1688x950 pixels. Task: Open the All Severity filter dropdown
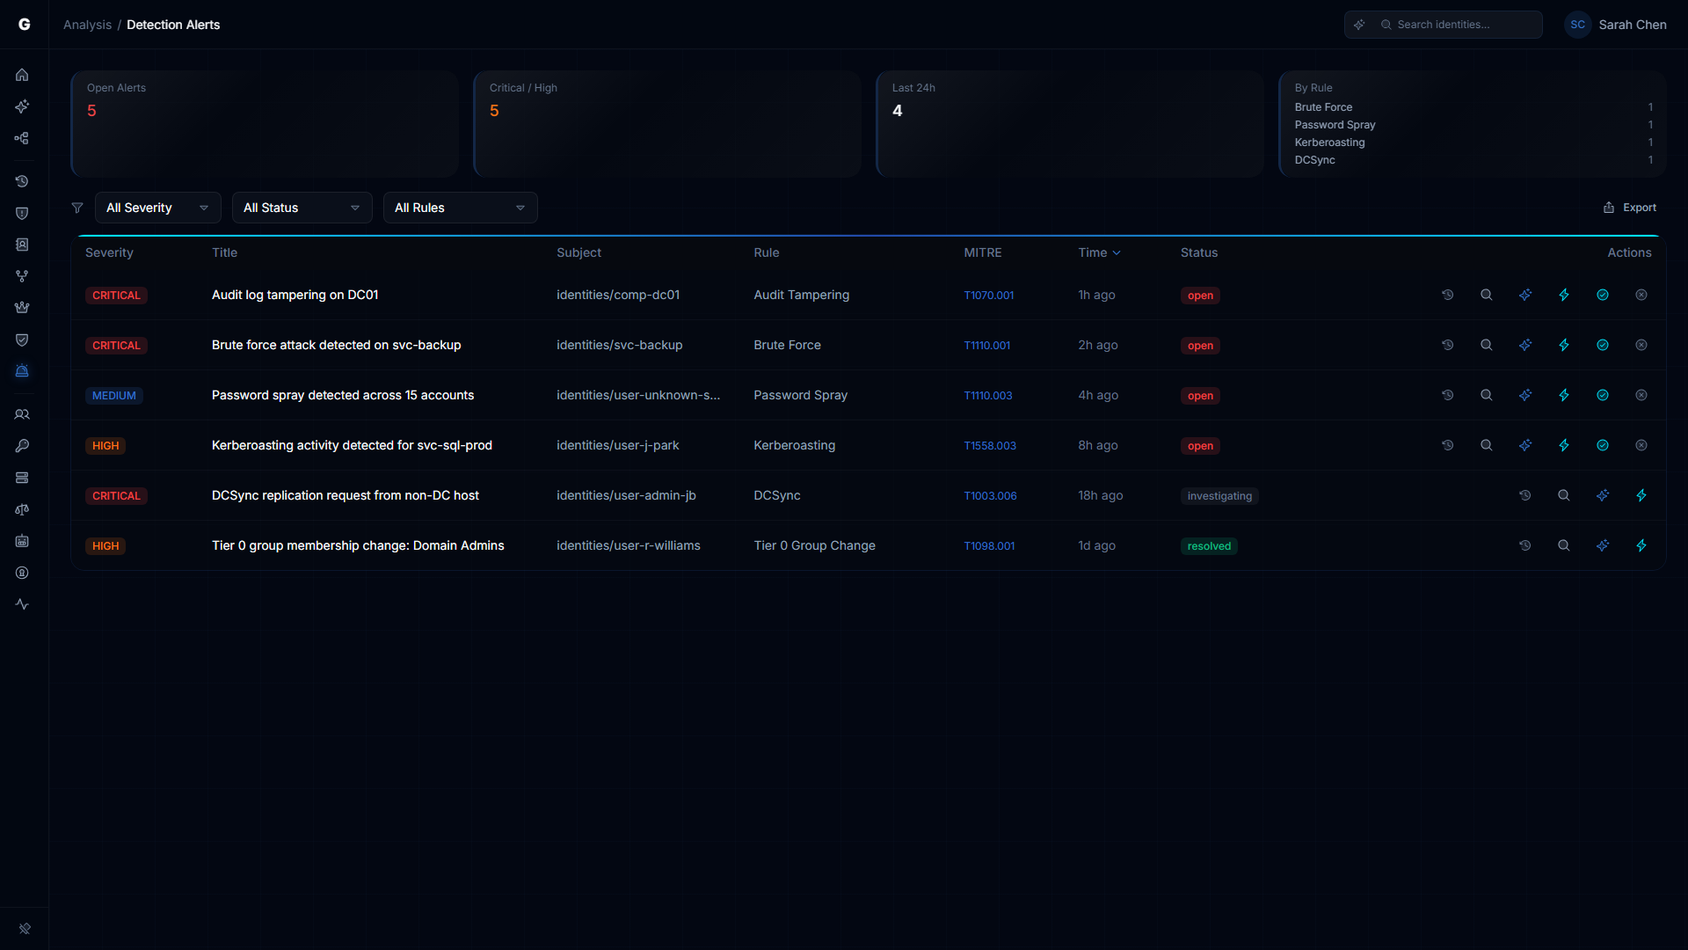[x=156, y=208]
